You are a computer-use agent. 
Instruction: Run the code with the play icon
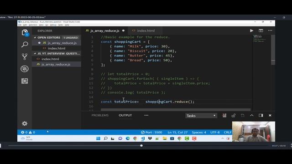click(251, 31)
